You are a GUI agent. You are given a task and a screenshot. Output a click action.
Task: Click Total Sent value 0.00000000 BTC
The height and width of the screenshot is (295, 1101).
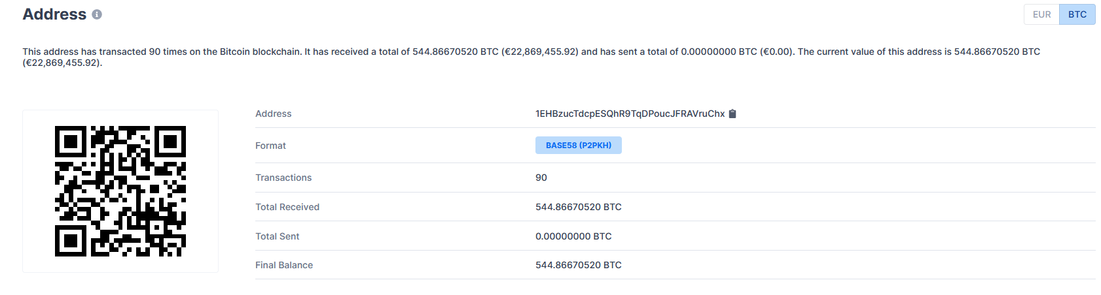pos(573,236)
